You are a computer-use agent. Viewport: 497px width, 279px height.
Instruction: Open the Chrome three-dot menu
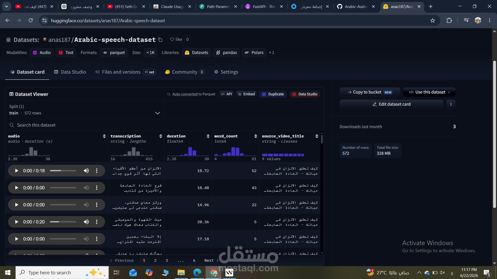[489, 20]
